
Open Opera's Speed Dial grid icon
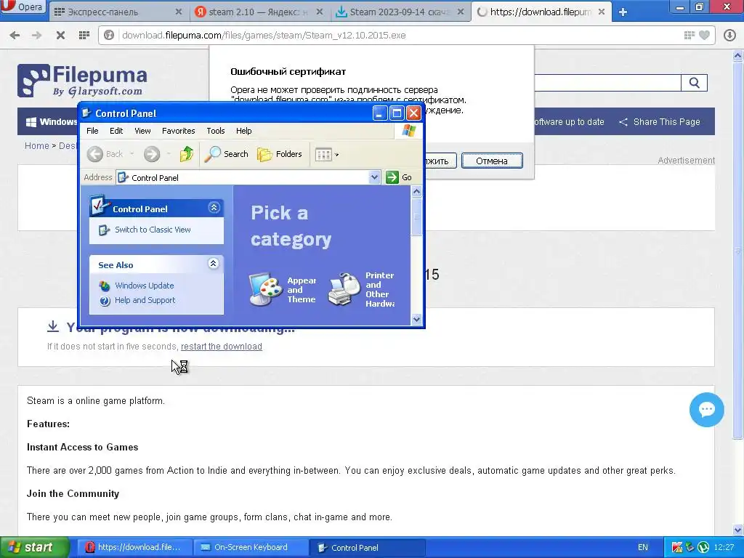pos(84,35)
